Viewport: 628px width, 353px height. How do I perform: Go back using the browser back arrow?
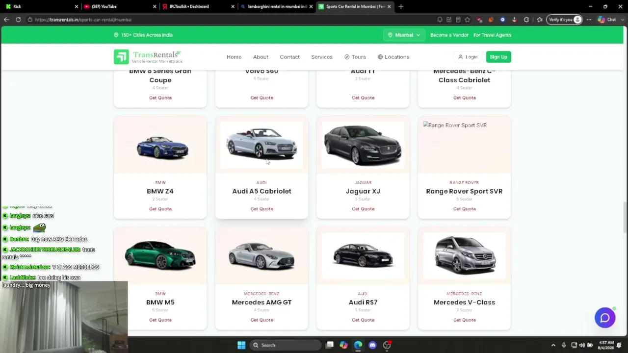coord(6,20)
